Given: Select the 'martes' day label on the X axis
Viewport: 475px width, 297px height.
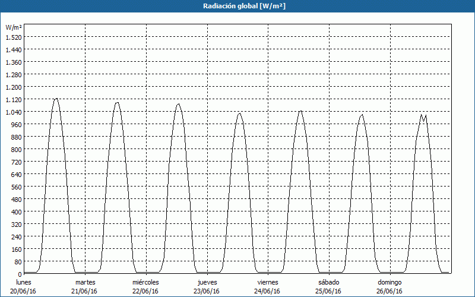Looking at the screenshot, I should point(85,282).
